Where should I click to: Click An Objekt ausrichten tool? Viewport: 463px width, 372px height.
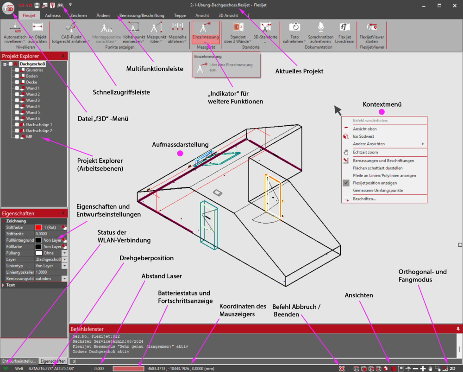click(x=38, y=33)
